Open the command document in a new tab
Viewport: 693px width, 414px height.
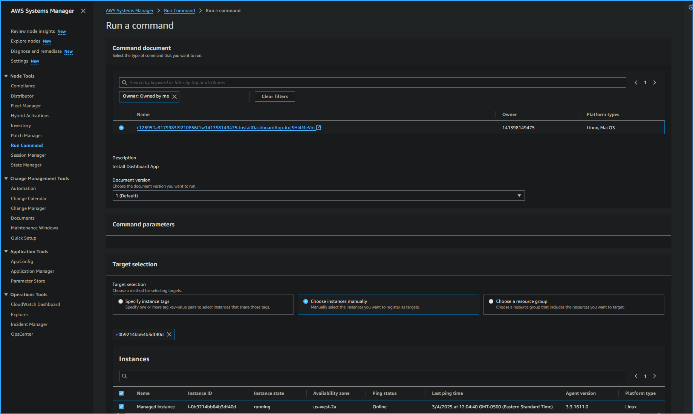click(318, 128)
